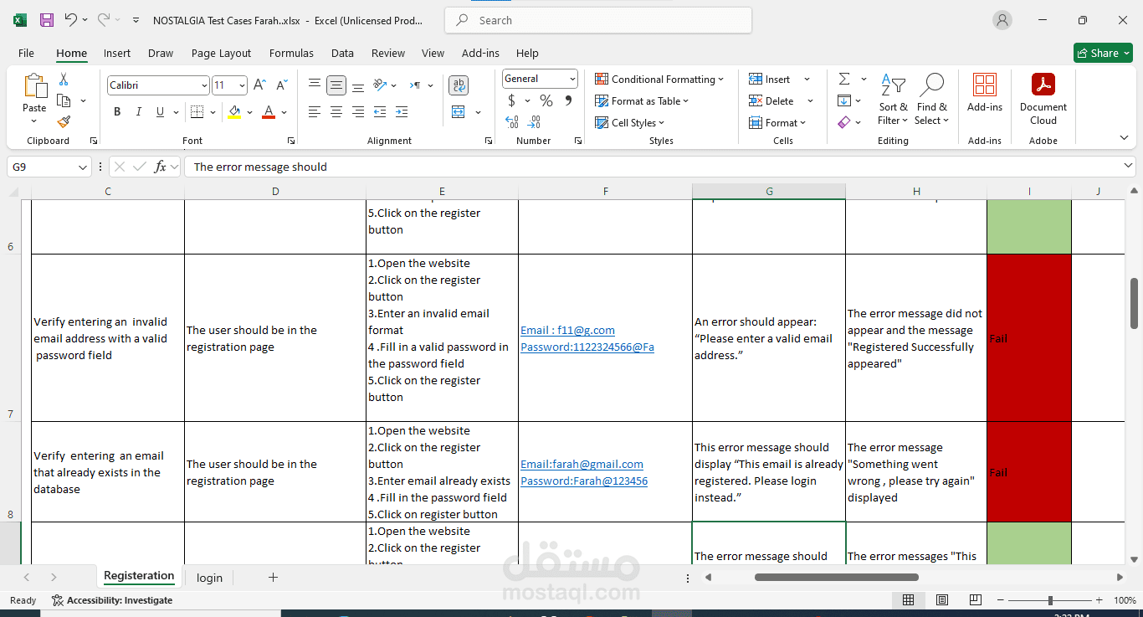Switch to the login sheet tab
1143x617 pixels.
209,578
